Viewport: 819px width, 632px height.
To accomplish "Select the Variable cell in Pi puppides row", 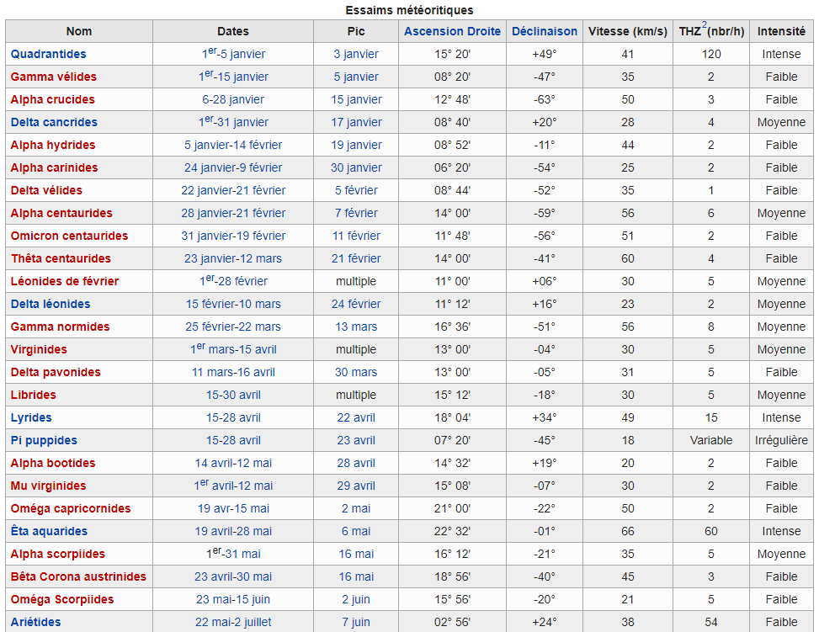I will coord(711,440).
